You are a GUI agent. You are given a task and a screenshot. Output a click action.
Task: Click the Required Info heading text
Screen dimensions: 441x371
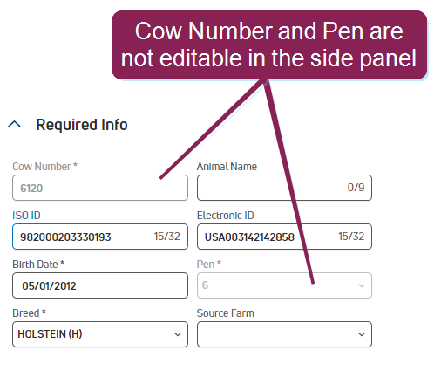(x=82, y=125)
